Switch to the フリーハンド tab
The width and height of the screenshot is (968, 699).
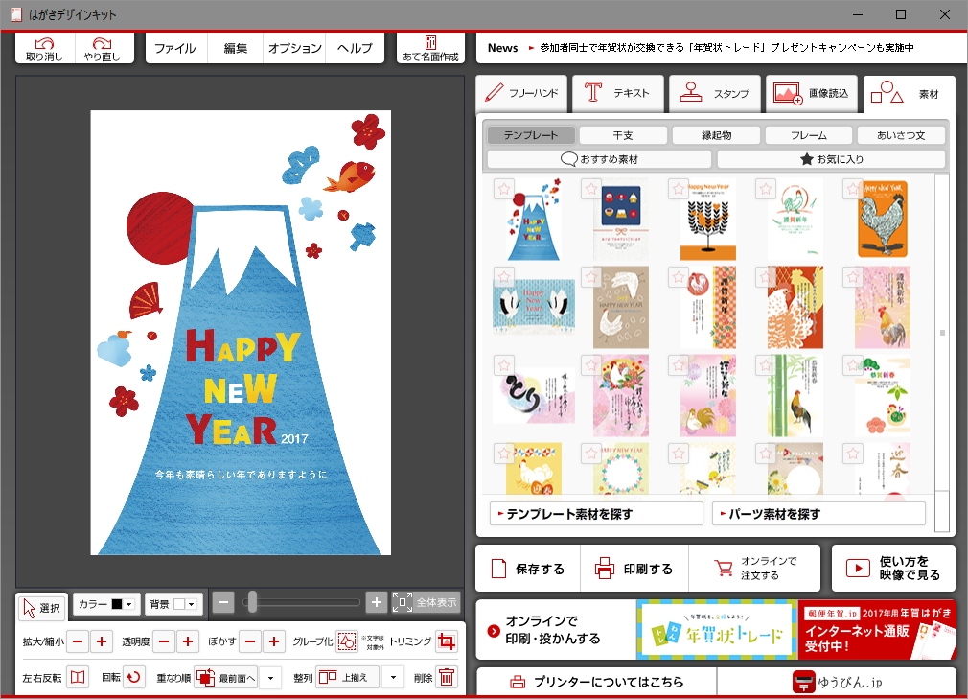coord(521,93)
